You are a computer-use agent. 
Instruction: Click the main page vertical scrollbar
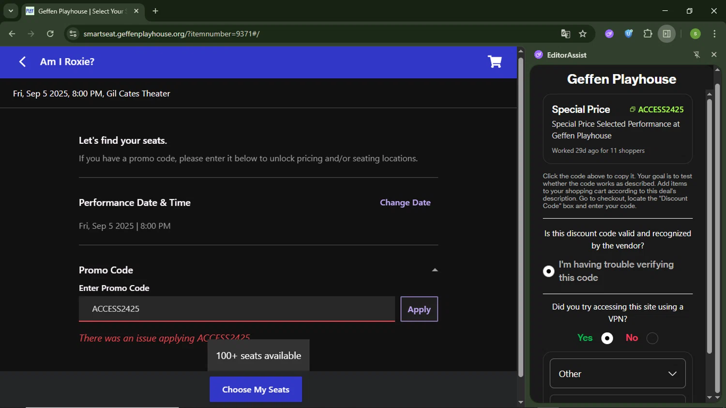(521, 218)
